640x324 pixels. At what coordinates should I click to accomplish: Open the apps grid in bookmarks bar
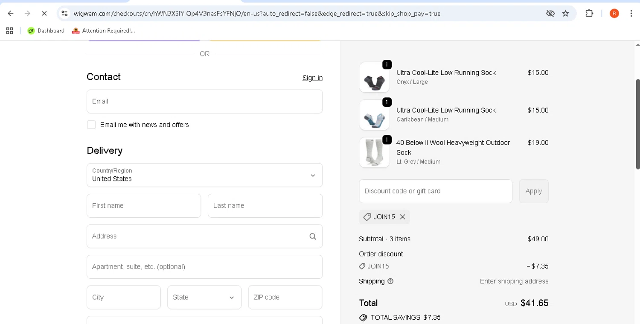(9, 31)
